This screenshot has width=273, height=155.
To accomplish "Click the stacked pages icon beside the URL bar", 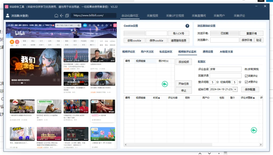I will [67, 15].
